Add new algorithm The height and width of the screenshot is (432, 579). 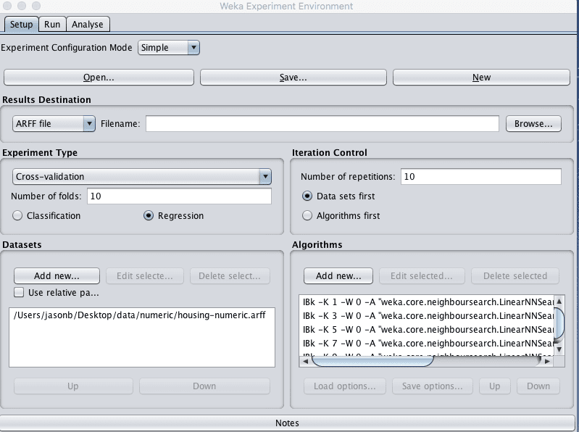click(x=338, y=276)
